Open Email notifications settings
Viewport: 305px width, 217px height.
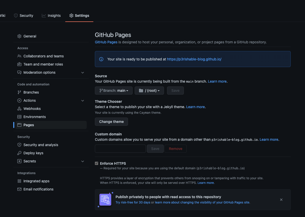51,189
